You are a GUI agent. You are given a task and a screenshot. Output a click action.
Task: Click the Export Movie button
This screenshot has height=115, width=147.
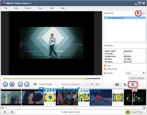136,112
